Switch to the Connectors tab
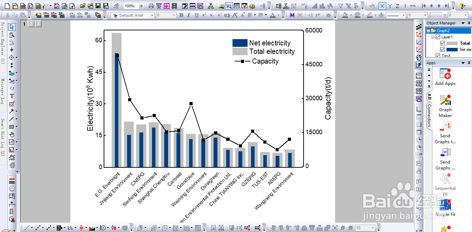 coord(429,115)
